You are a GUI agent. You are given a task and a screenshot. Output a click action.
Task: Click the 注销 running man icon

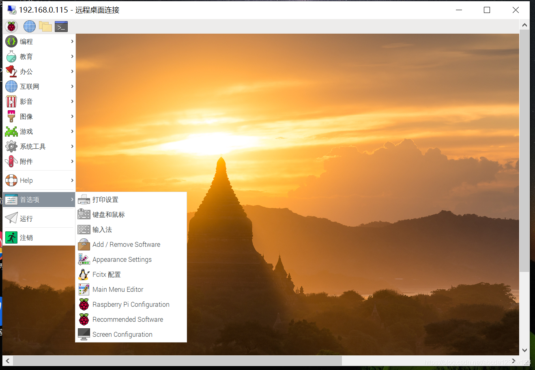[11, 237]
